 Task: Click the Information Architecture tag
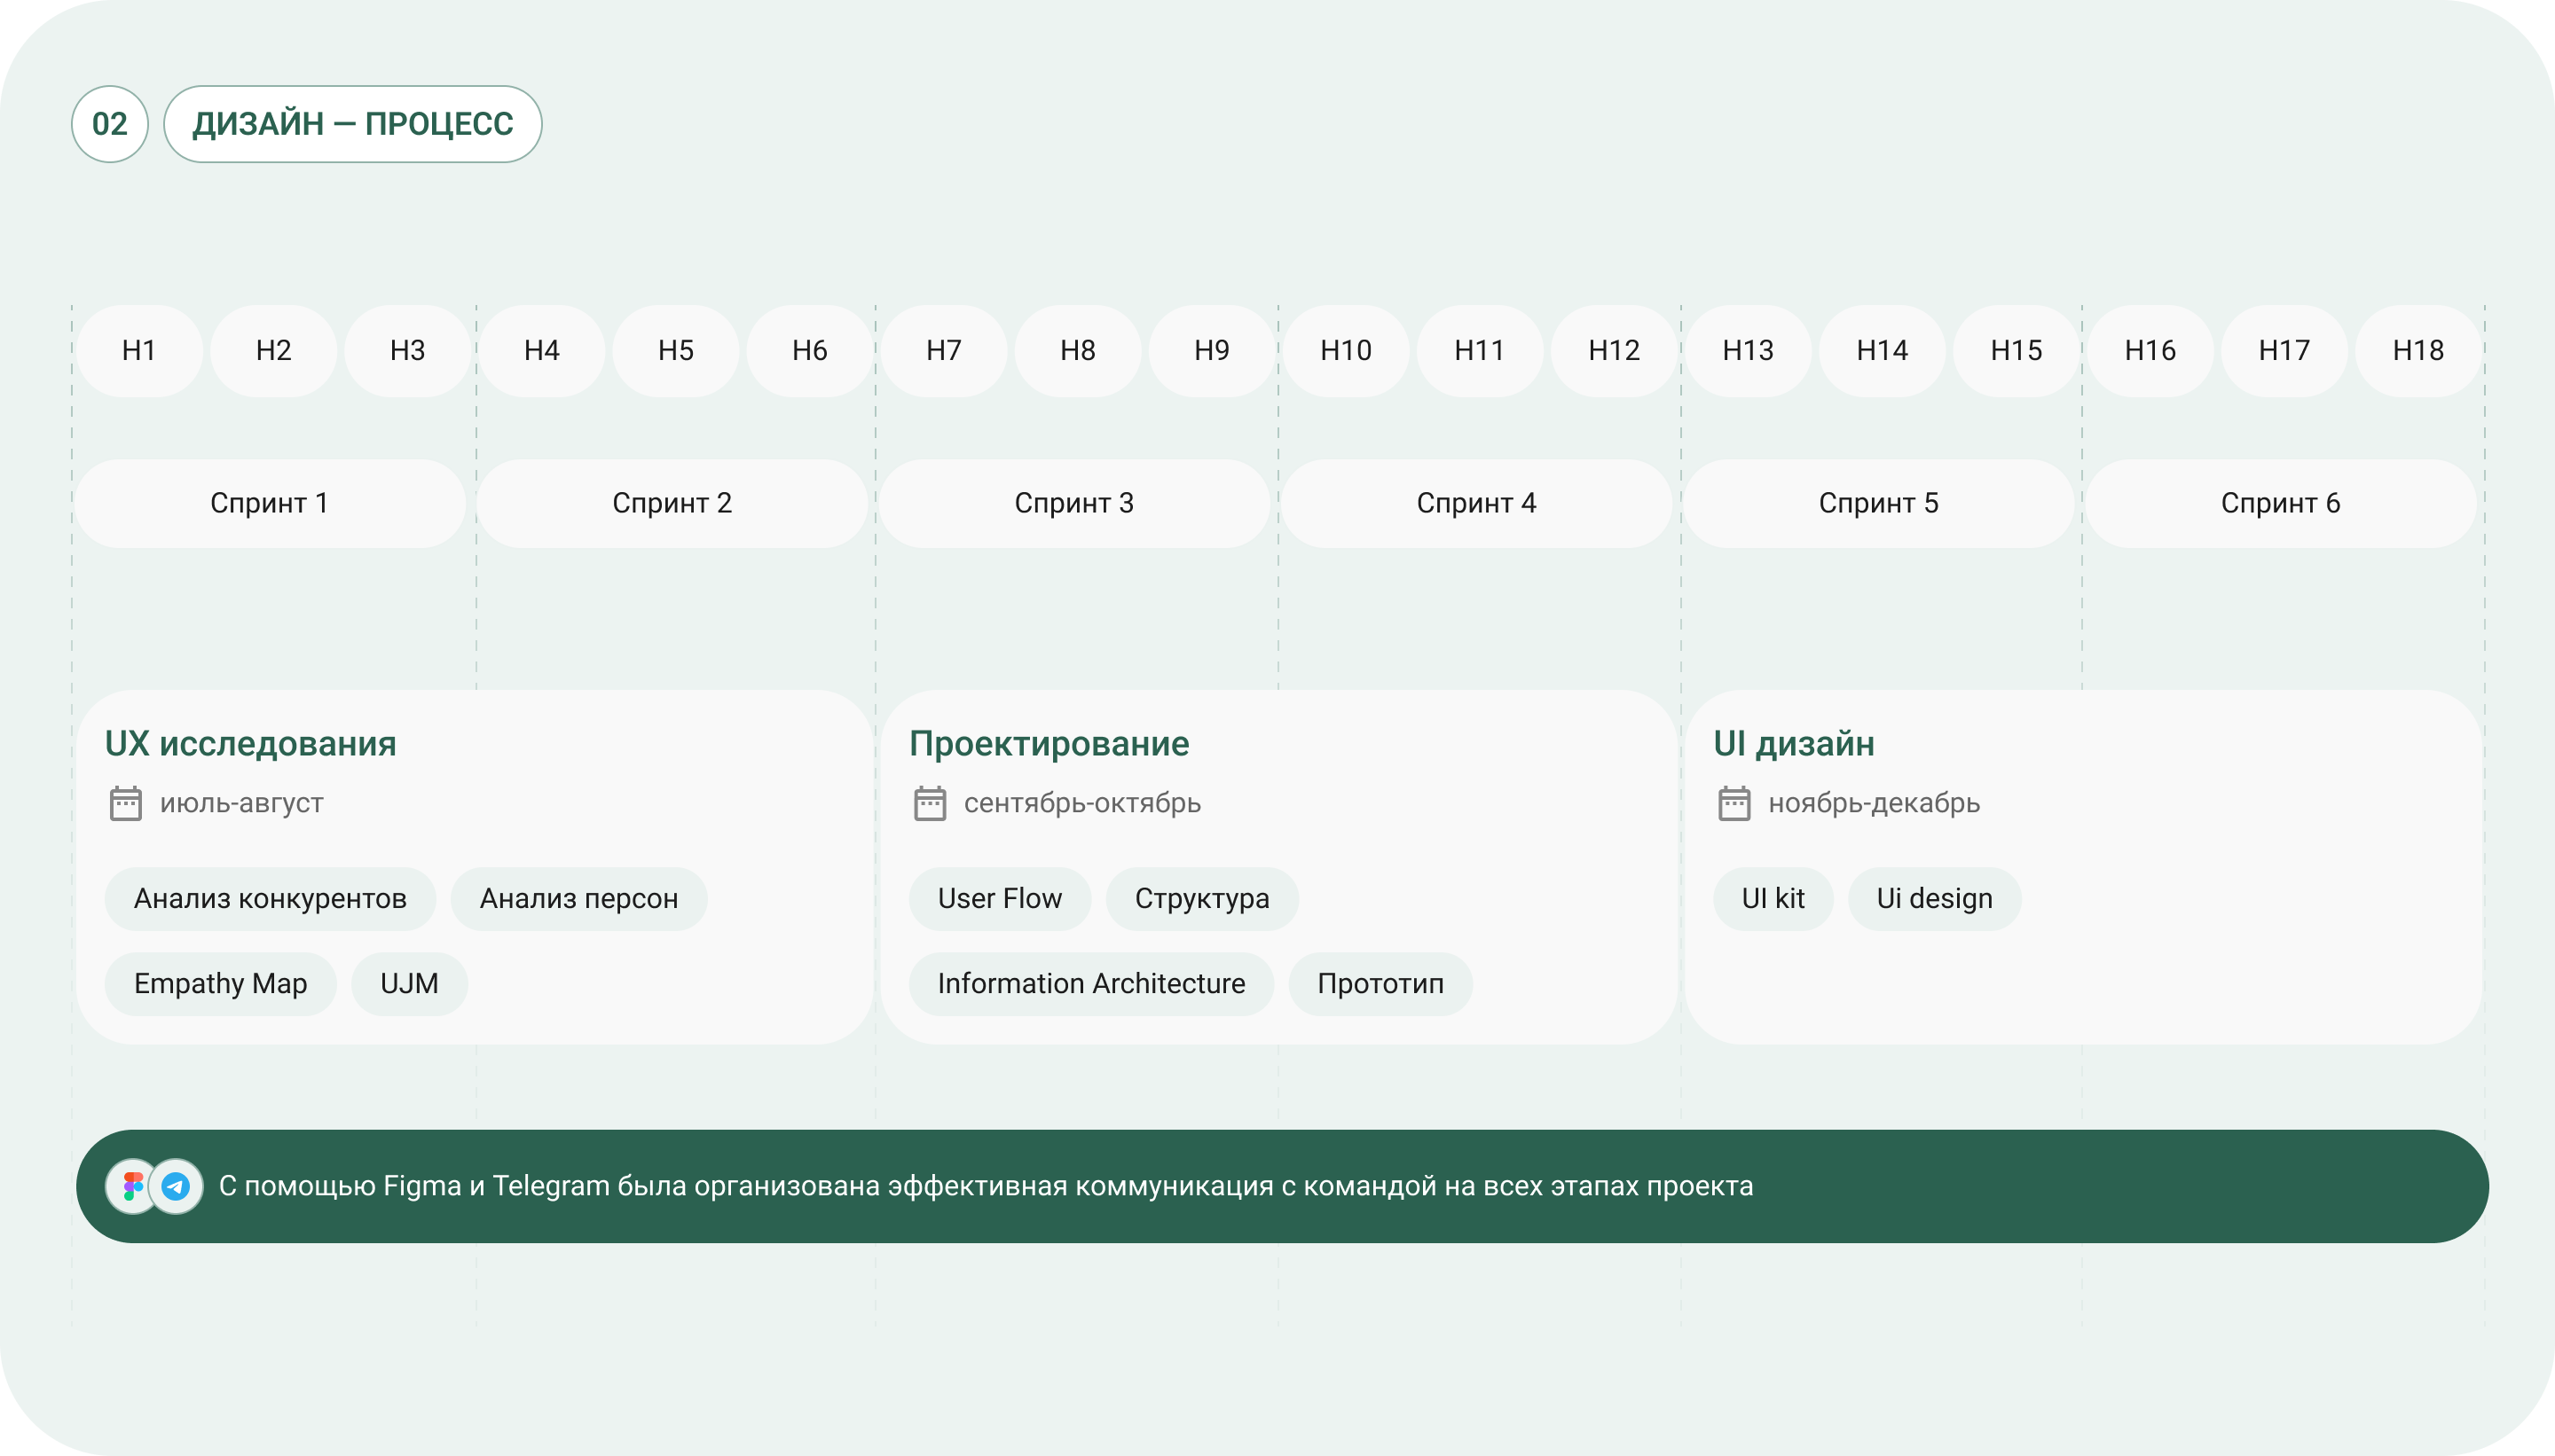coord(1090,983)
